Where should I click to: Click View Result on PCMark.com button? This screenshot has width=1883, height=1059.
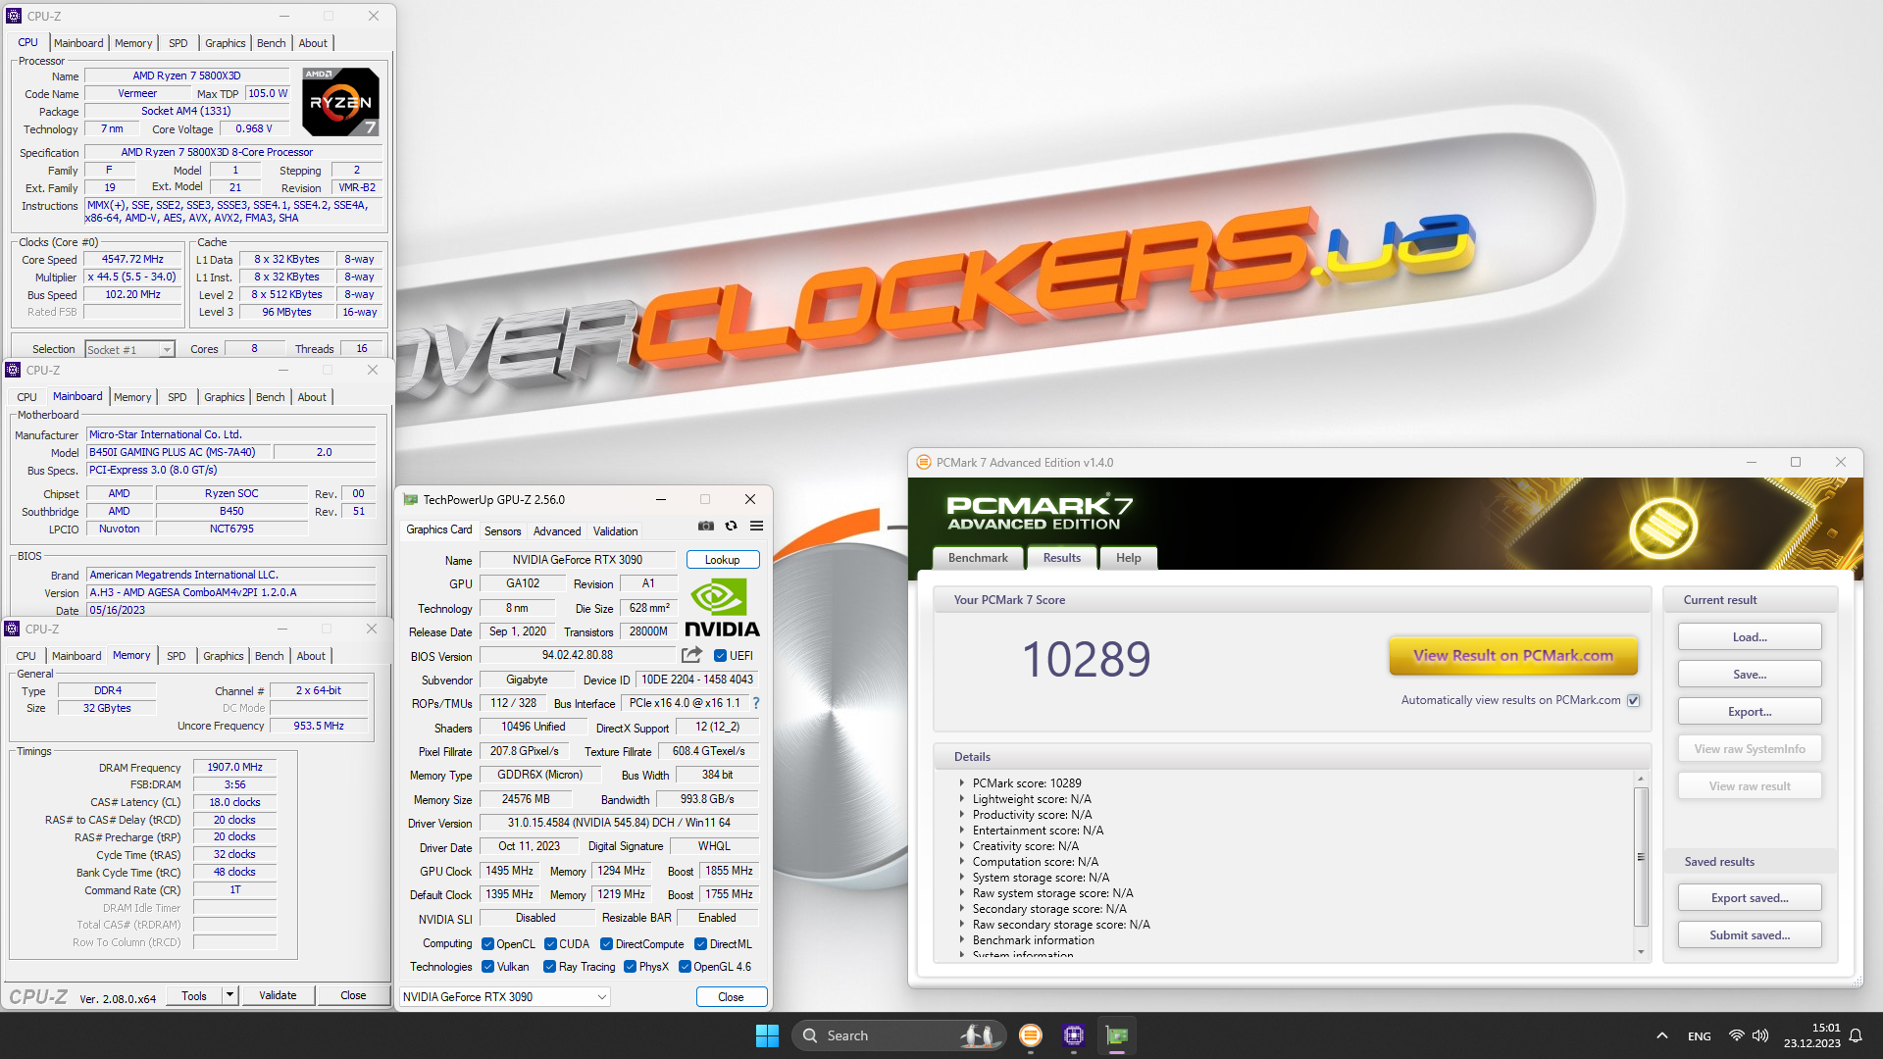pos(1513,656)
